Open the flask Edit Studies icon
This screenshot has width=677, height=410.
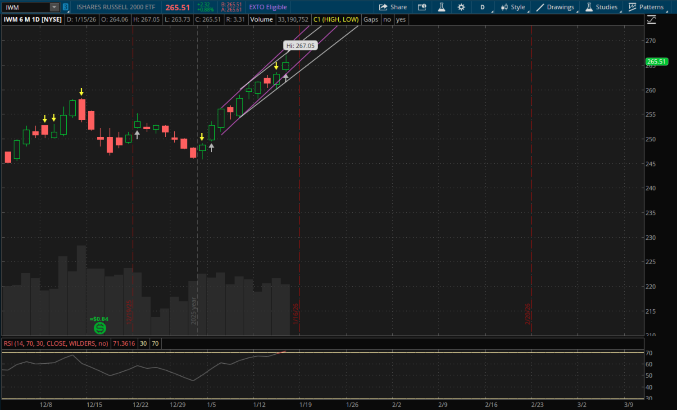tap(441, 7)
